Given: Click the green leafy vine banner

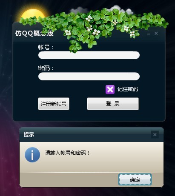Looking at the screenshot, I should [x=94, y=28].
